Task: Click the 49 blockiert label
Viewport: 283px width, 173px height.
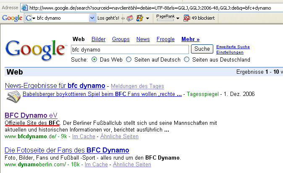Action: coord(203,18)
